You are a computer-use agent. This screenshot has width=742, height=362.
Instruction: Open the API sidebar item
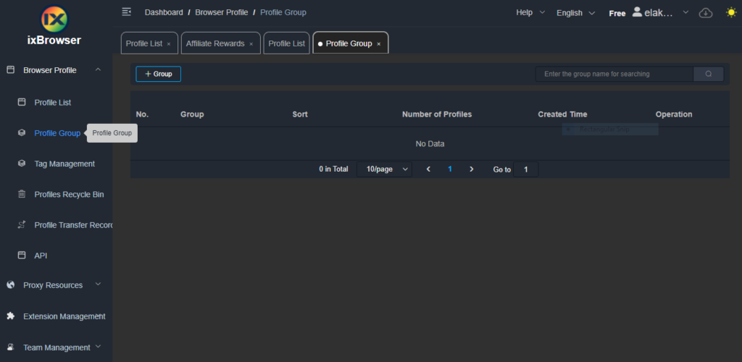[x=41, y=256]
